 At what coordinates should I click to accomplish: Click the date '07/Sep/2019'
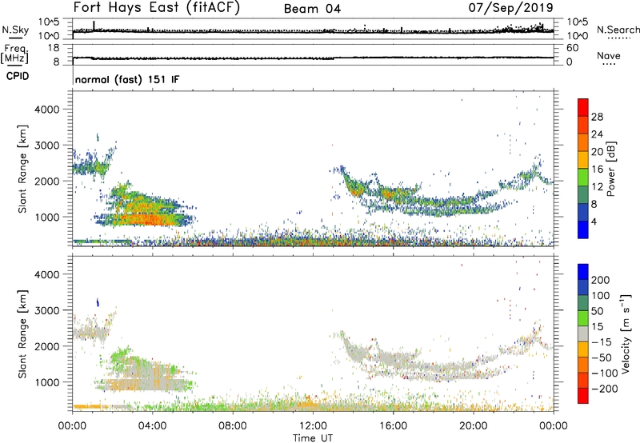pos(510,7)
